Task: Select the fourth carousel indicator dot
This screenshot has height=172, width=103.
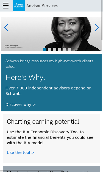Action: (x=60, y=49)
